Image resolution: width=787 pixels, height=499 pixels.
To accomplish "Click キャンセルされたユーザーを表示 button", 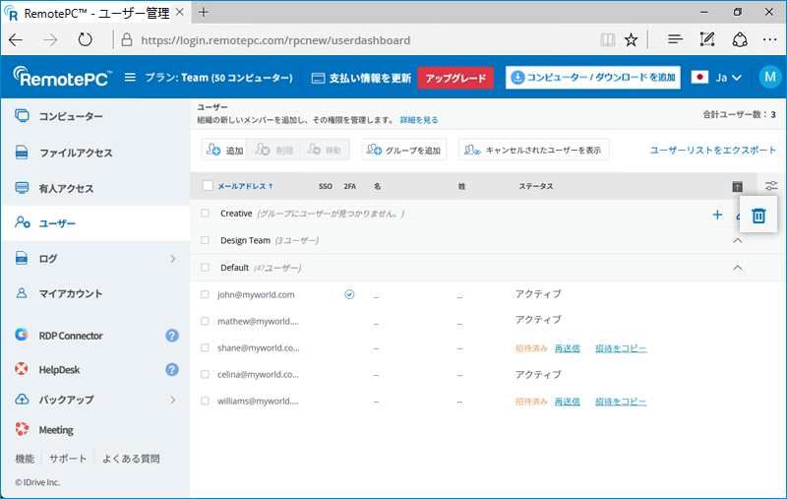I will pyautogui.click(x=534, y=150).
